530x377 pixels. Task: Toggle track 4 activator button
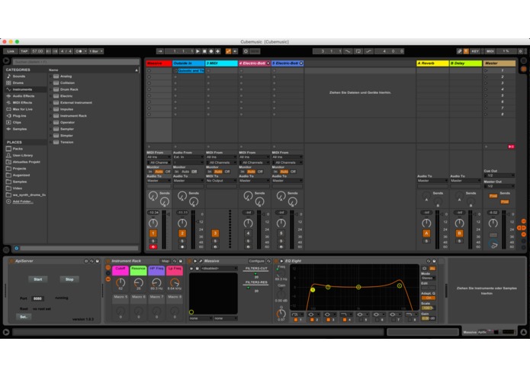[x=248, y=234]
